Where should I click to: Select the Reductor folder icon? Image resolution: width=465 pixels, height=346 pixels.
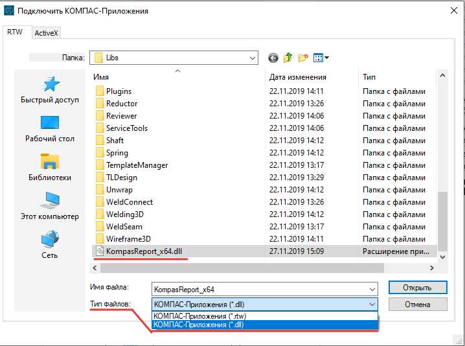tap(100, 104)
